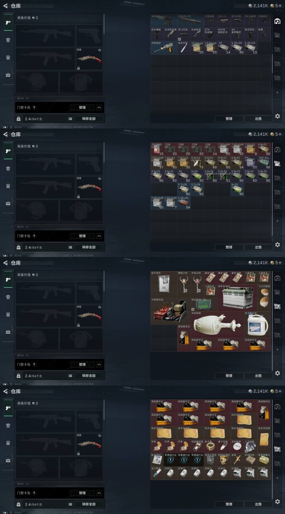Screen dimensions: 285x514
Task: Expand 门禁卡包 chevron in the cordless drill view
Action: (x=99, y=107)
